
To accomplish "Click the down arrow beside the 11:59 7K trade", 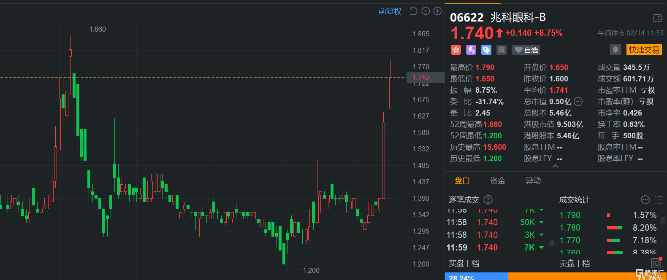I will (x=542, y=248).
